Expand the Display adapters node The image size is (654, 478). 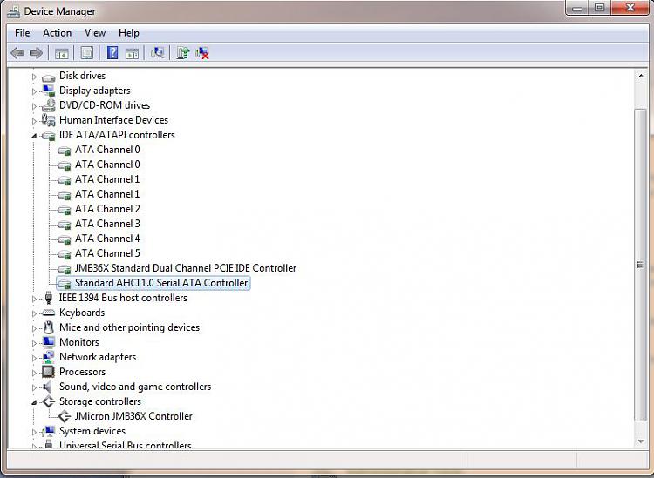pyautogui.click(x=34, y=91)
